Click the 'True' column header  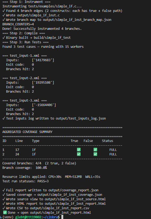tap(74, 141)
